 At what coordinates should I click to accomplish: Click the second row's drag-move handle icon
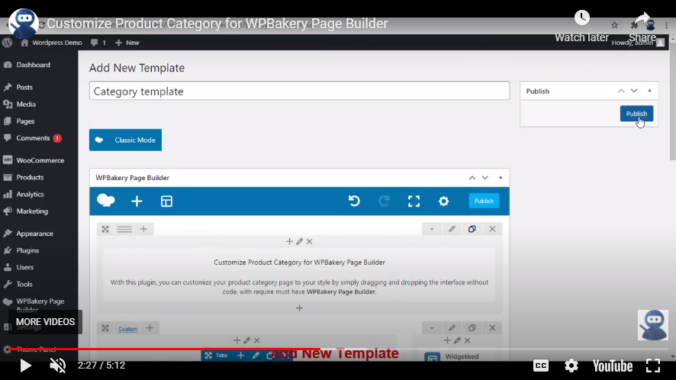point(105,328)
